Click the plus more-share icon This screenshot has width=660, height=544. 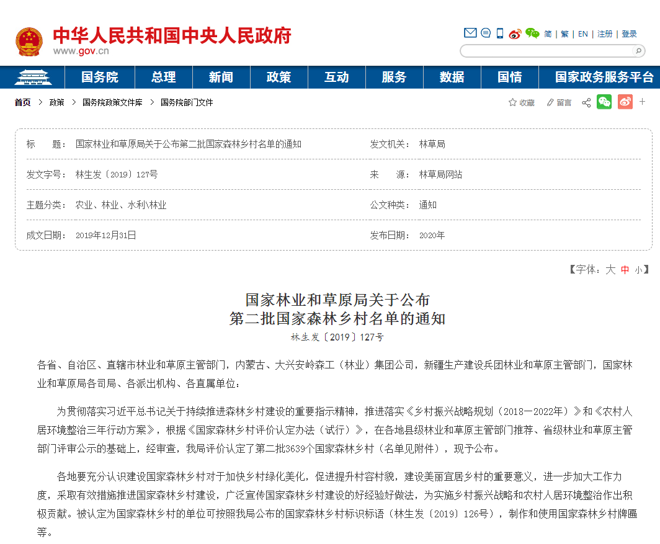pyautogui.click(x=643, y=102)
